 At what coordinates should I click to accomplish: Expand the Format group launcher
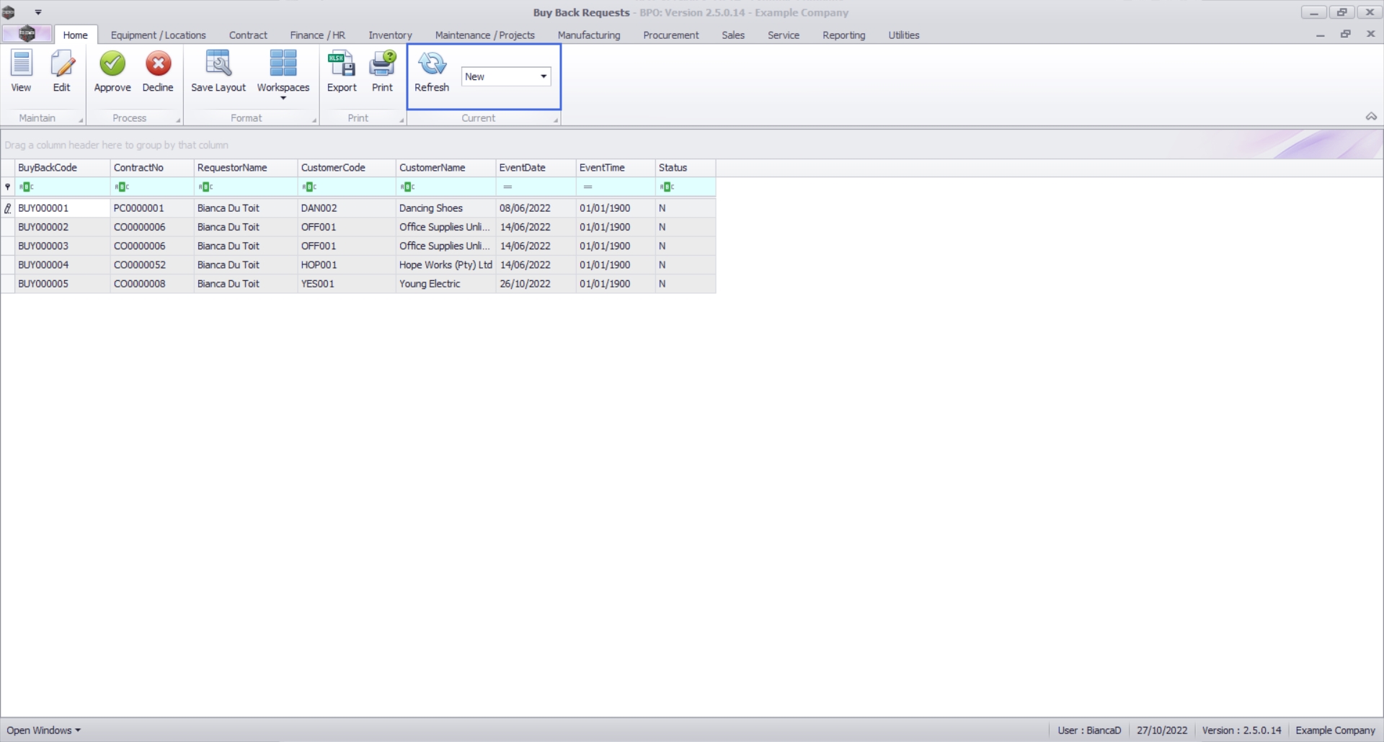(314, 120)
